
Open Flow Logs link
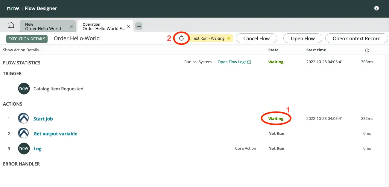click(234, 62)
